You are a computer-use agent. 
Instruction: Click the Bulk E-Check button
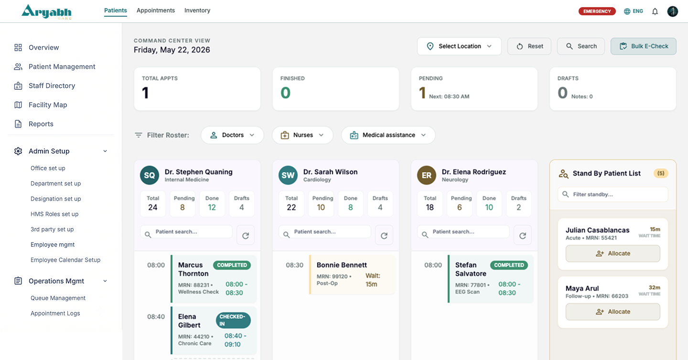tap(644, 46)
